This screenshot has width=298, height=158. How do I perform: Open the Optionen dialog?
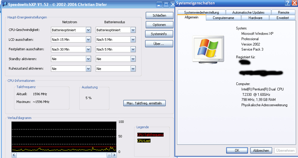coord(159,25)
